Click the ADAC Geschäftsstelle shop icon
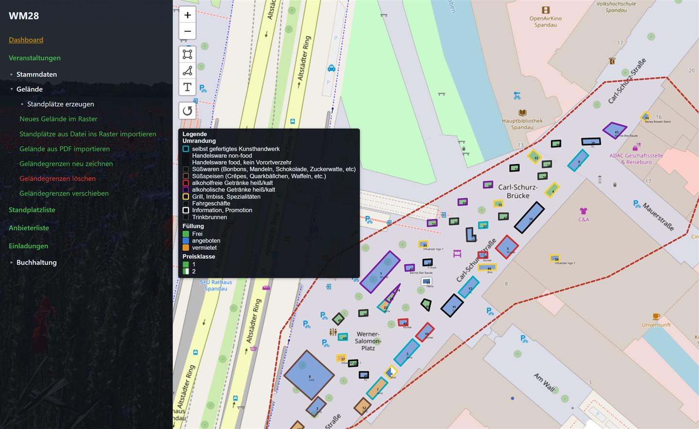 click(636, 146)
